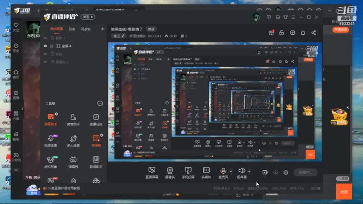Click orange 发送 button in chat
363x204 pixels.
(x=344, y=191)
